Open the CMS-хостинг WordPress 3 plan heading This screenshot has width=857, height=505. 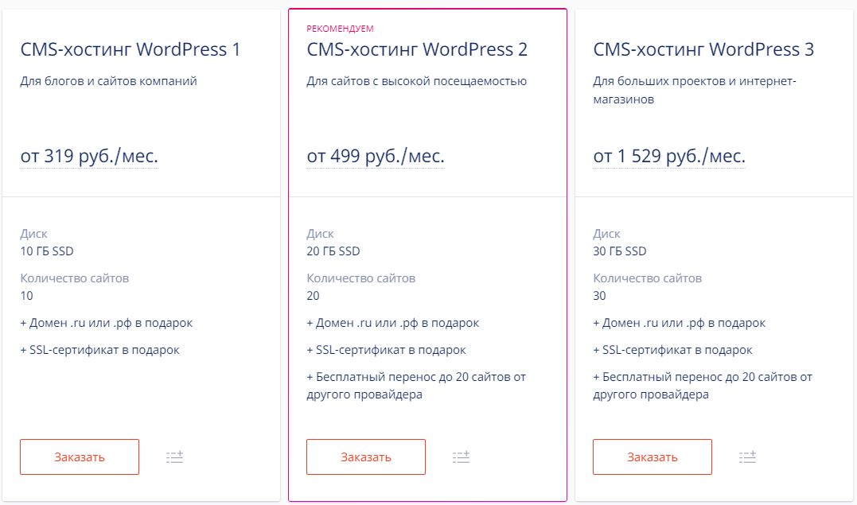702,49
